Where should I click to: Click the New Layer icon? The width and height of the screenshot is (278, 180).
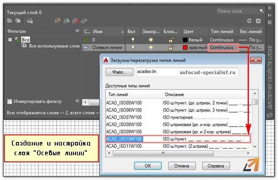[56, 21]
